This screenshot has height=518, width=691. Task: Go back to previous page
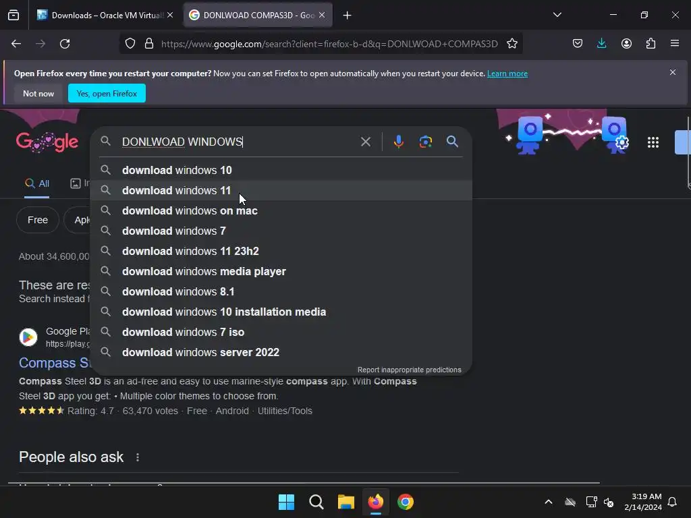(16, 44)
